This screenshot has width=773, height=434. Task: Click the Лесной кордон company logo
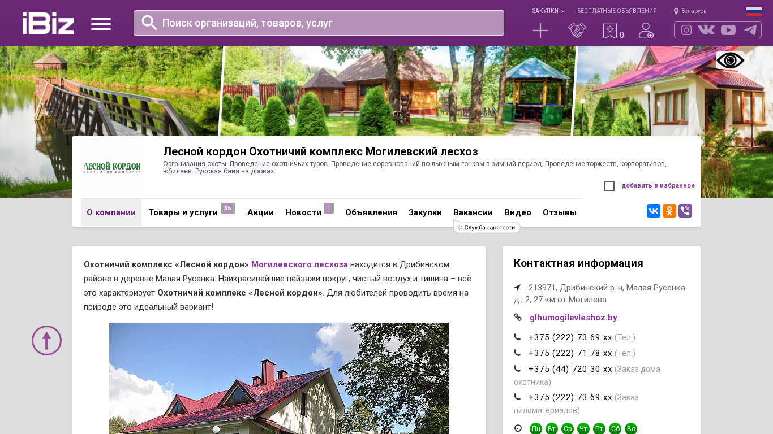(112, 167)
